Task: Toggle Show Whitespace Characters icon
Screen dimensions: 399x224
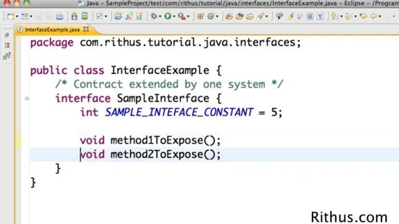Action: pos(320,17)
